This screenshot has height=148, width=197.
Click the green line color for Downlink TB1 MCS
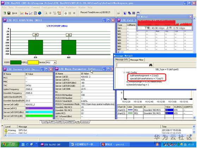(x=130, y=113)
